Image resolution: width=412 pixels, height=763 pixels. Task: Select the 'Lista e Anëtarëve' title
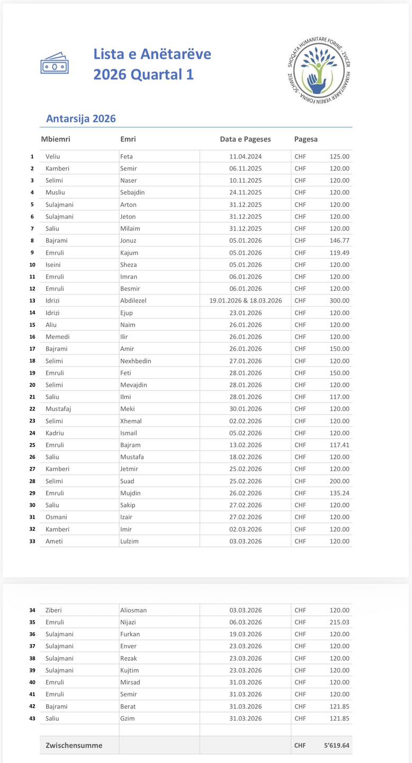152,54
